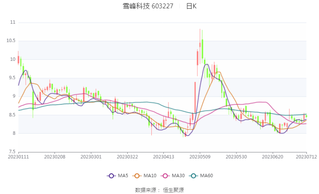This screenshot has width=319, height=194.
Task: Click the 20230620 x-axis date label
Action: [x=272, y=157]
